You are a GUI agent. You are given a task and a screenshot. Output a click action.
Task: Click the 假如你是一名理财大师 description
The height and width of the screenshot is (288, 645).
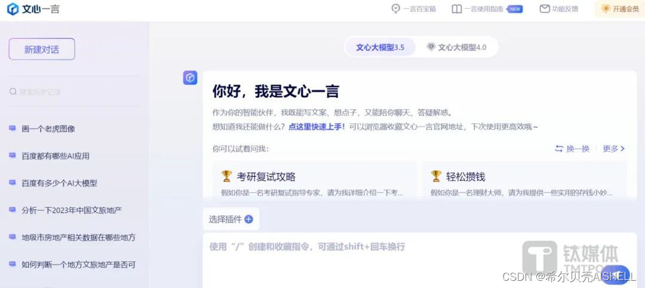[521, 192]
